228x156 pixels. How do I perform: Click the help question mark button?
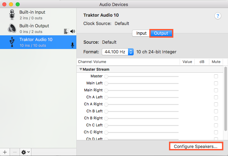click(x=218, y=16)
